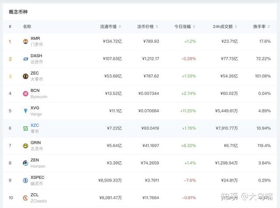Screen dimensions: 280x208
Task: Click the 流通市值 column header
Action: pos(108,27)
